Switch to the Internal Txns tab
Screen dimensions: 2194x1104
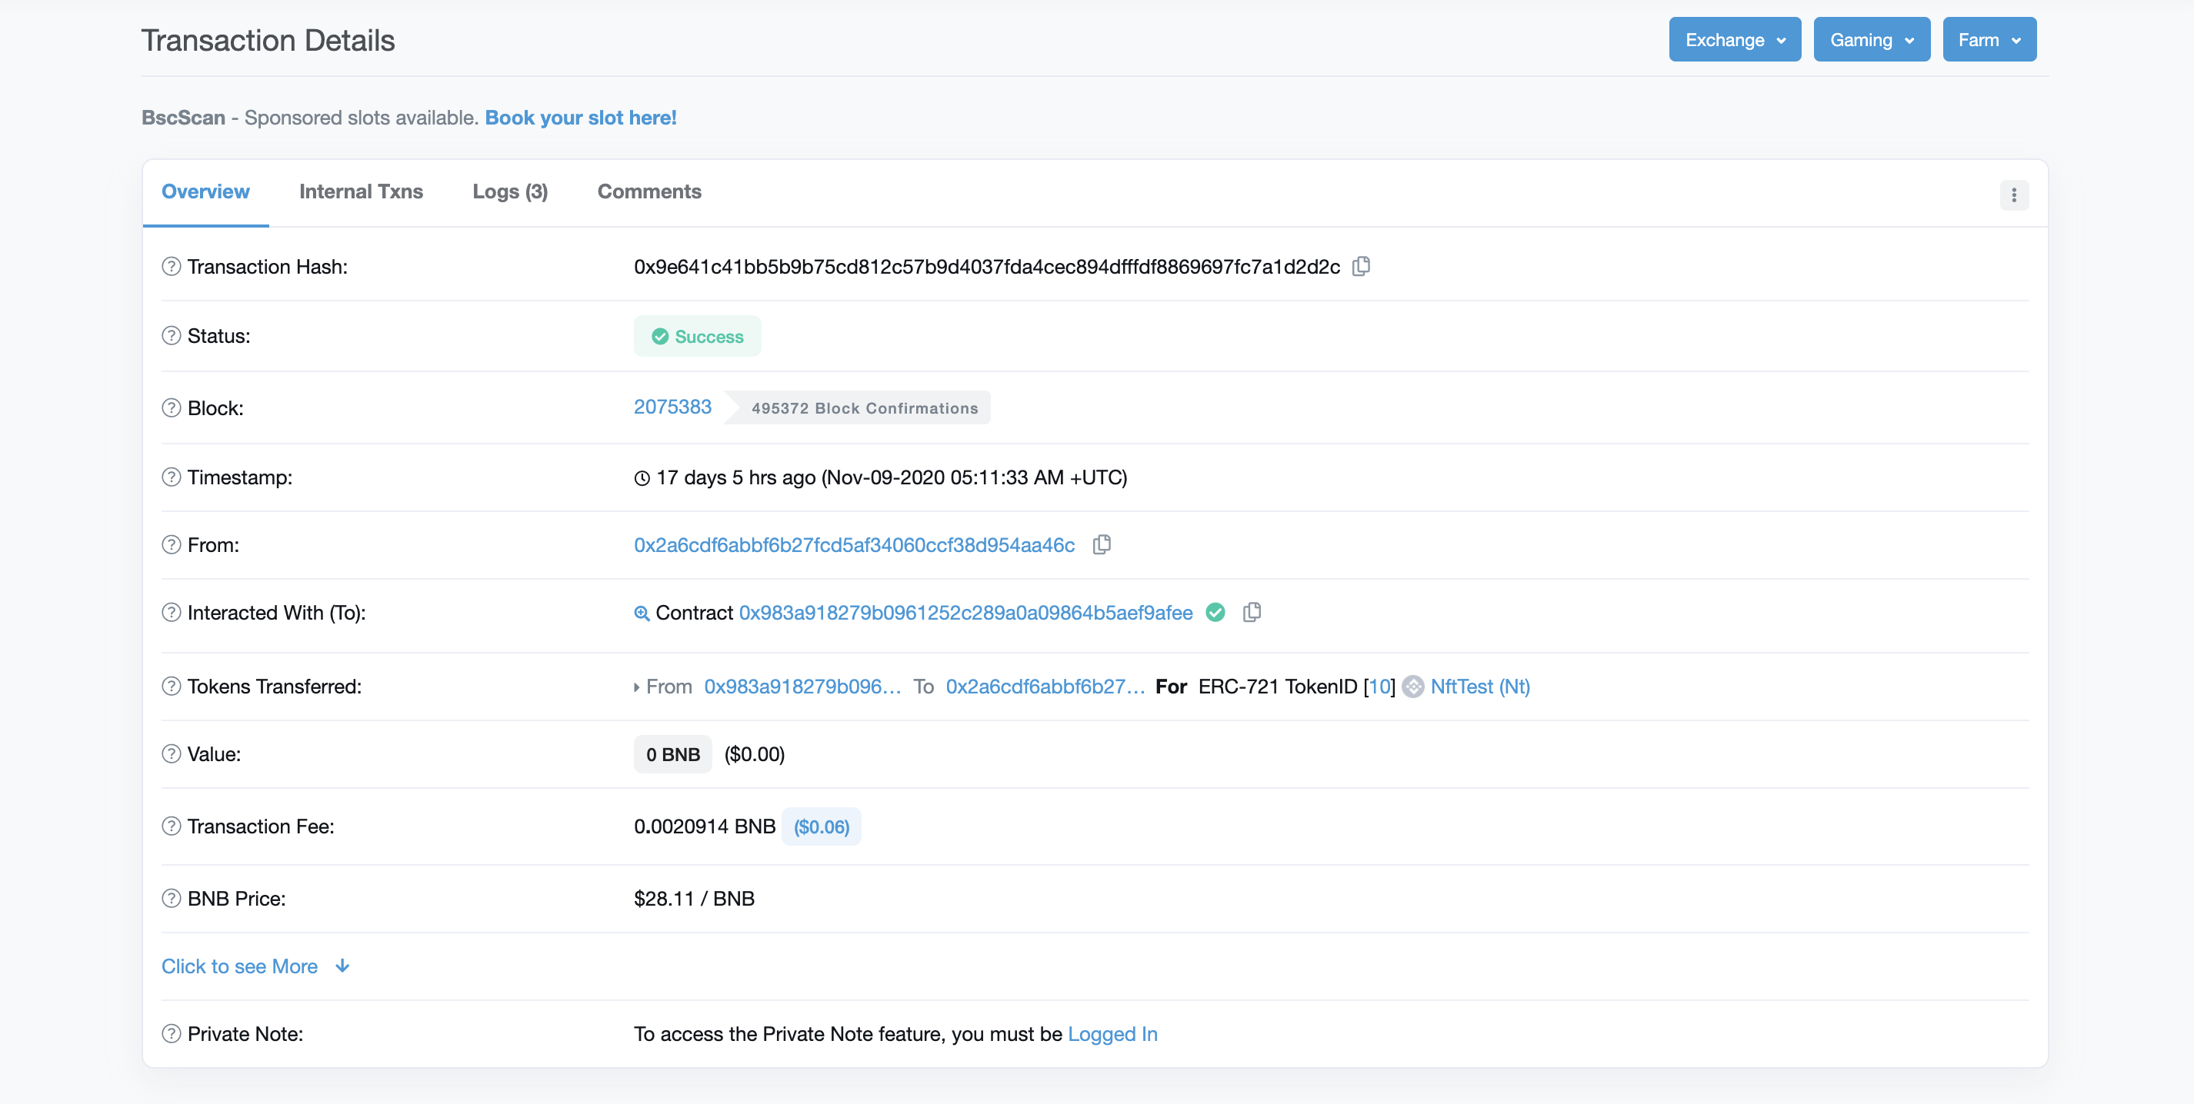pos(361,192)
